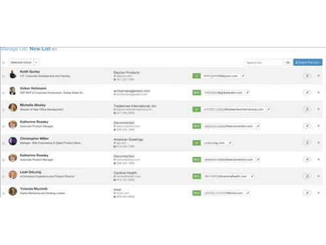Click Leah DeLong's cardinalhealth.com email field
The height and width of the screenshot is (245, 326).
tap(225, 176)
